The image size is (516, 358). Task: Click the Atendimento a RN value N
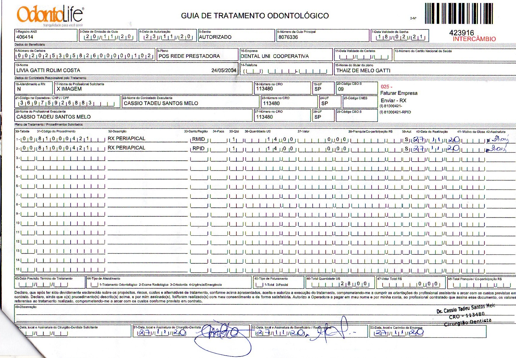coord(19,89)
